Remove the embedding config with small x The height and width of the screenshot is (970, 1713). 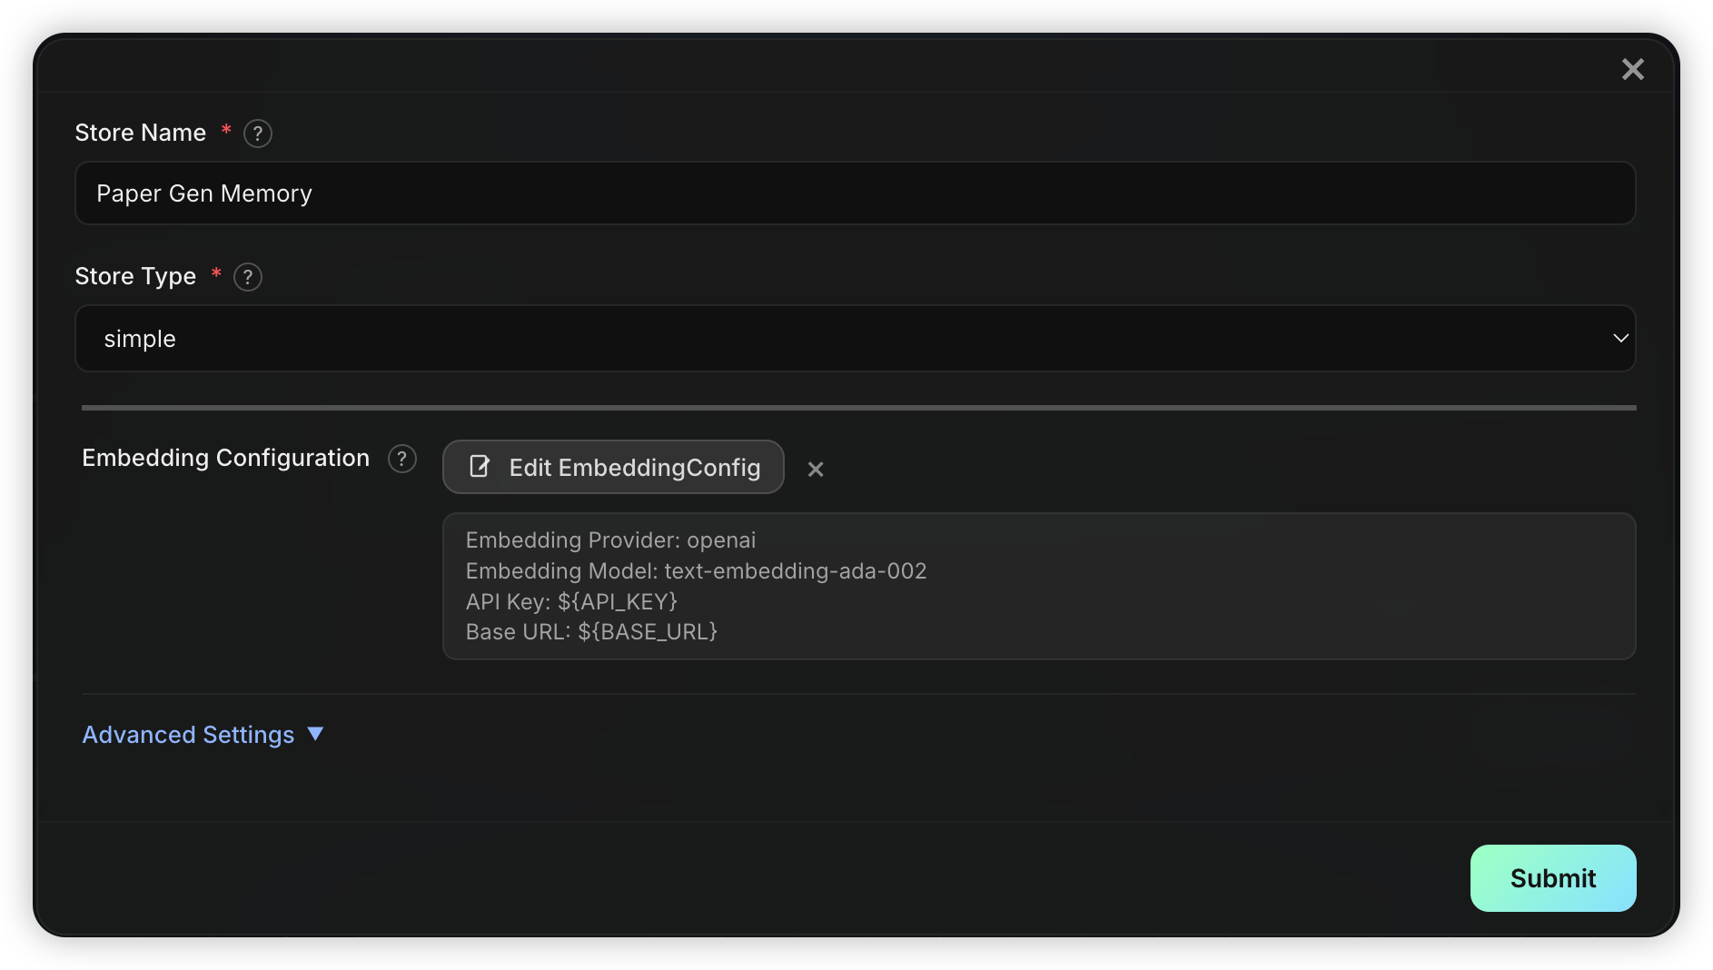816,469
